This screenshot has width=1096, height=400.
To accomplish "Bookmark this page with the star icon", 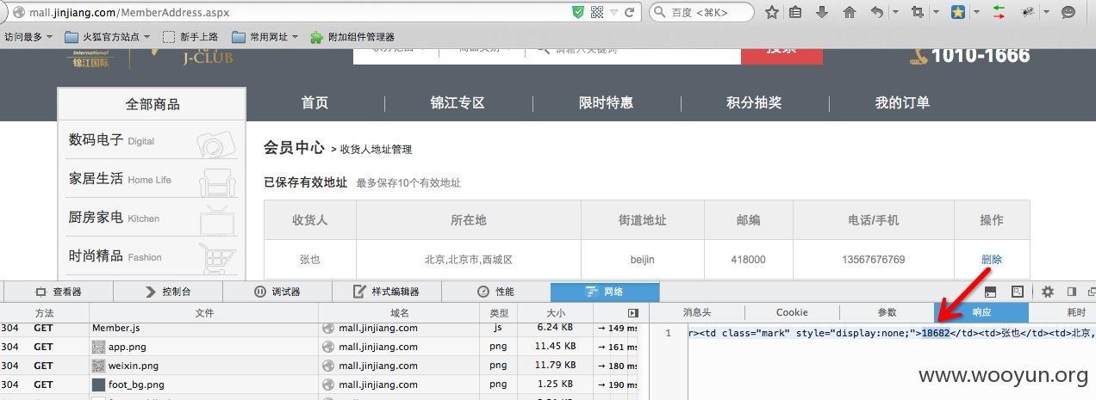I will click(772, 12).
